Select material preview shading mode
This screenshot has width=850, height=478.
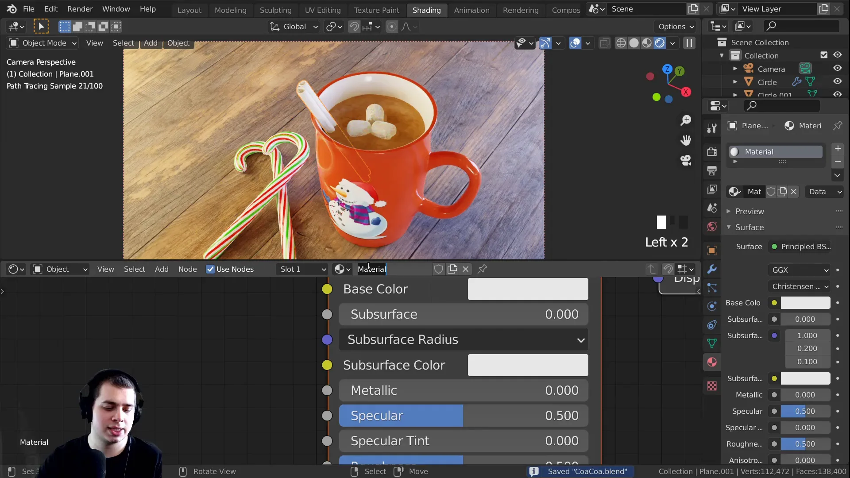(647, 43)
